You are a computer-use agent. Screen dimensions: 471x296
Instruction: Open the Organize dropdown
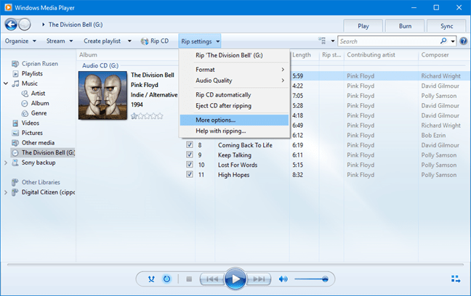click(20, 41)
